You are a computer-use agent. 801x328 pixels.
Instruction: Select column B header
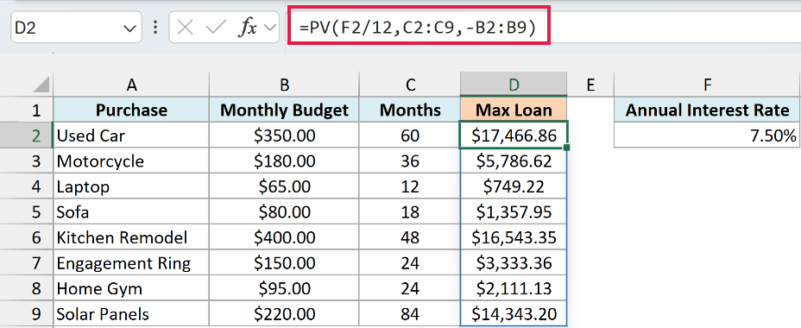(284, 85)
